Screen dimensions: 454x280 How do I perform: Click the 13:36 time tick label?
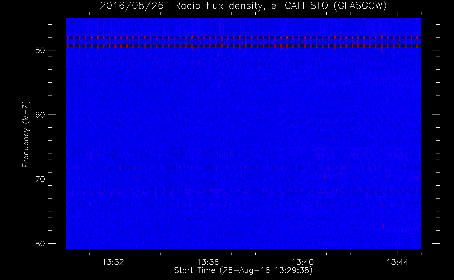click(x=208, y=262)
